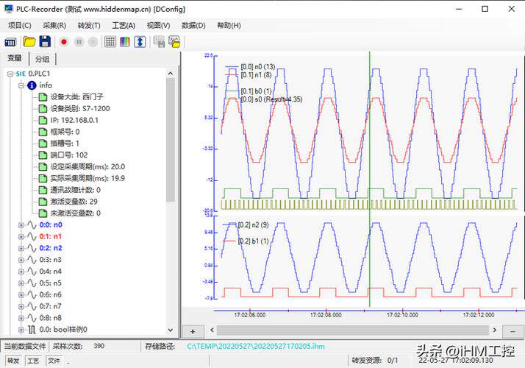Viewport: 525px width, 368px height.
Task: Select the 激活变量数: 29 row
Action: pyautogui.click(x=68, y=202)
